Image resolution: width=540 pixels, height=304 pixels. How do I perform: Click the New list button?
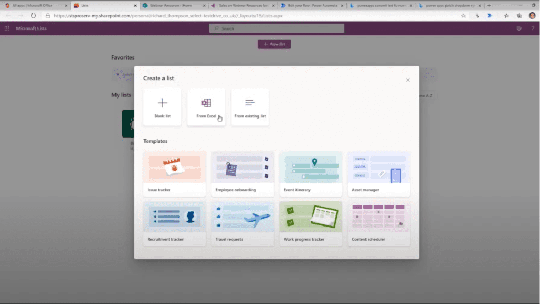point(274,44)
